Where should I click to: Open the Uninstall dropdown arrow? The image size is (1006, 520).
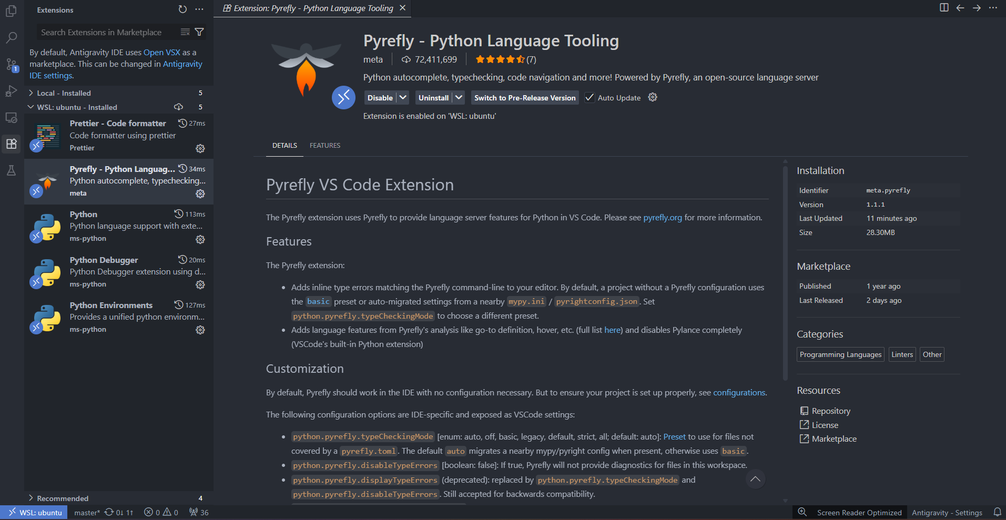point(459,97)
